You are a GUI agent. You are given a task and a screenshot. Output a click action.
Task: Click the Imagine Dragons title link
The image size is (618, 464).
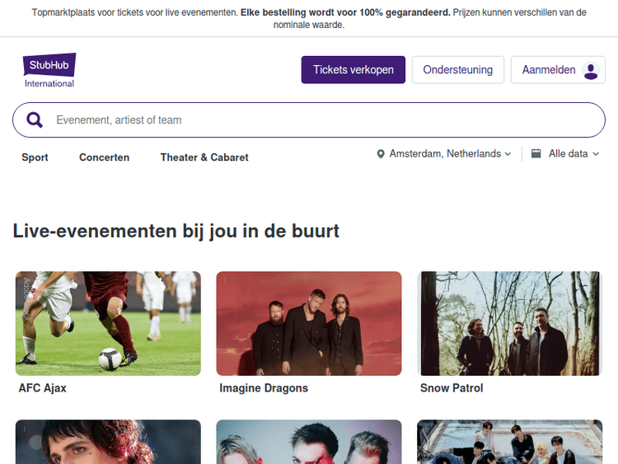264,388
